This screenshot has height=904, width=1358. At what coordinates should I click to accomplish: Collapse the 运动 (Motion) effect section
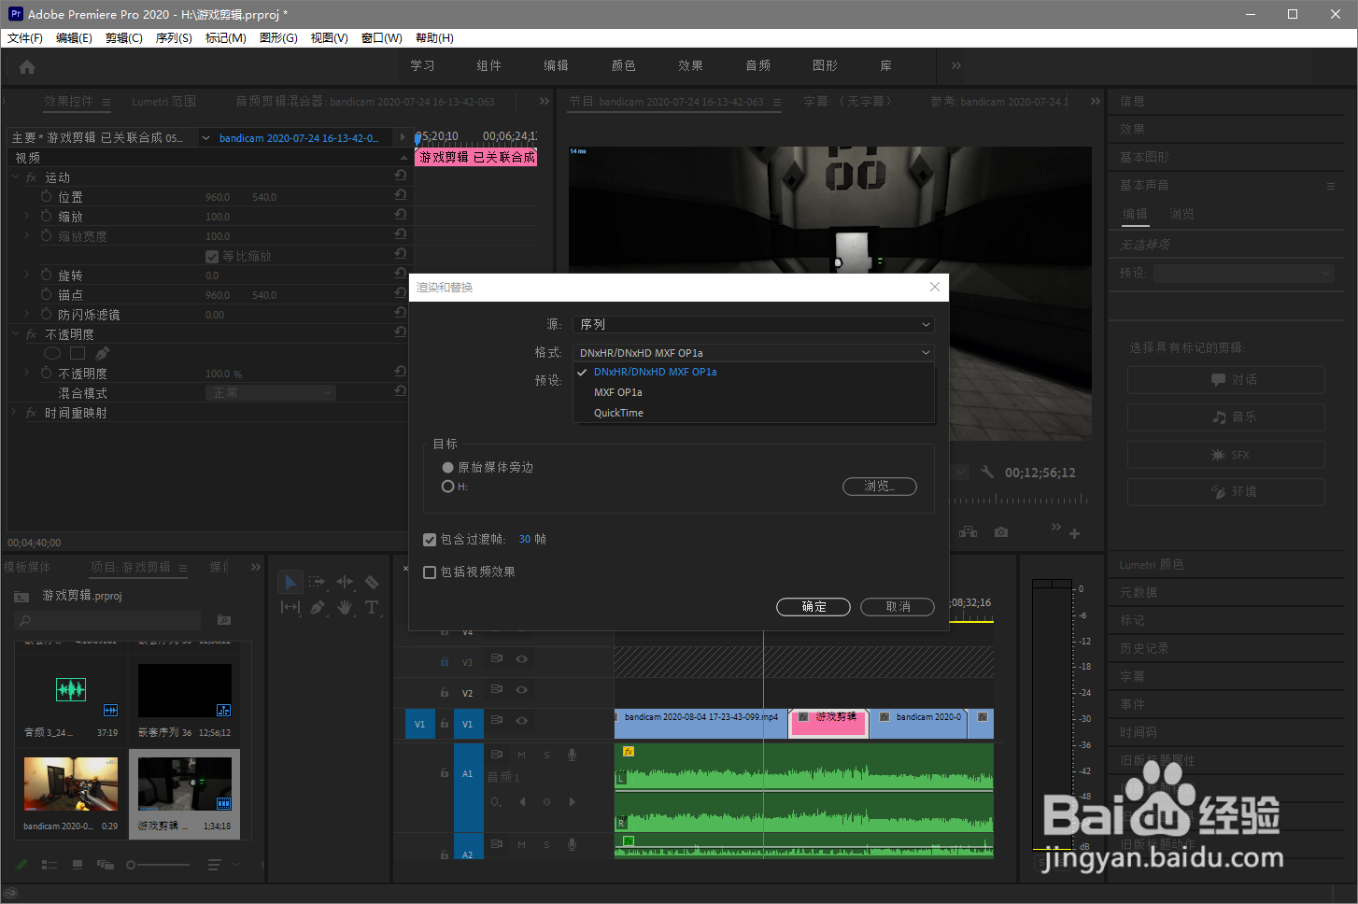point(16,177)
